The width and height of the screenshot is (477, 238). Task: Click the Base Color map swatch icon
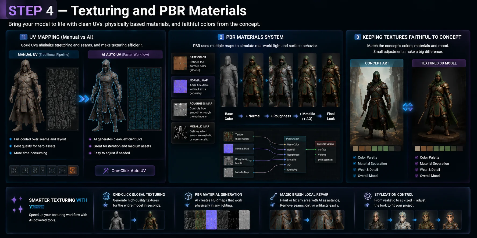pos(180,63)
